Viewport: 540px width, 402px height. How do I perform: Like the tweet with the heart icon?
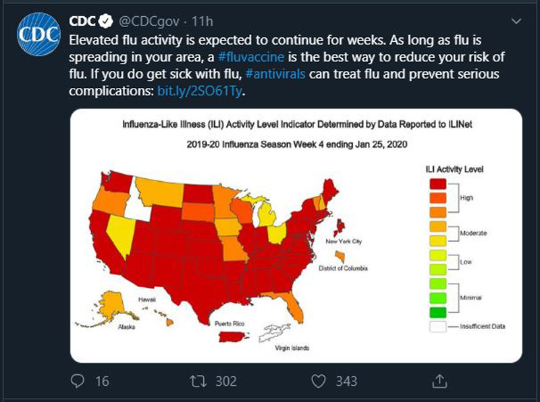(x=318, y=381)
